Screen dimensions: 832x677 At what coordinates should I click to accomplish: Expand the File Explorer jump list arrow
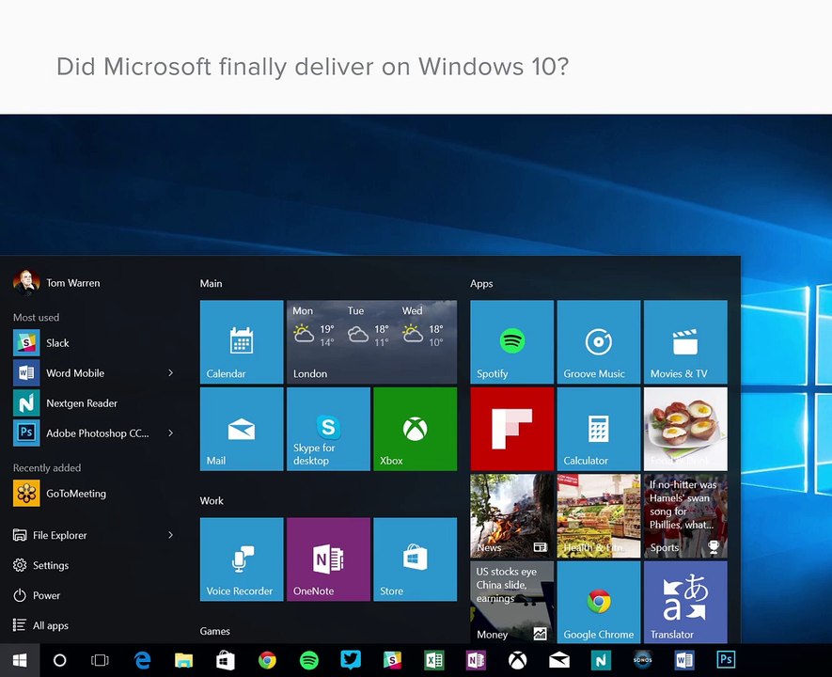pyautogui.click(x=170, y=535)
